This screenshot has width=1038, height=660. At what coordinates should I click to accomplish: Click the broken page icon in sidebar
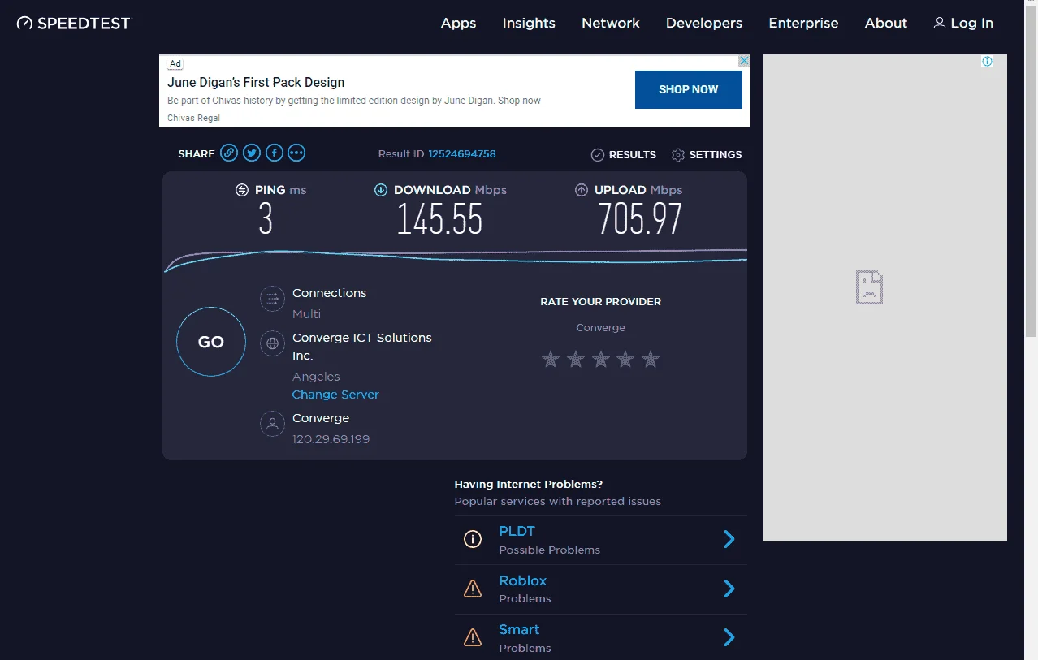[x=869, y=287]
